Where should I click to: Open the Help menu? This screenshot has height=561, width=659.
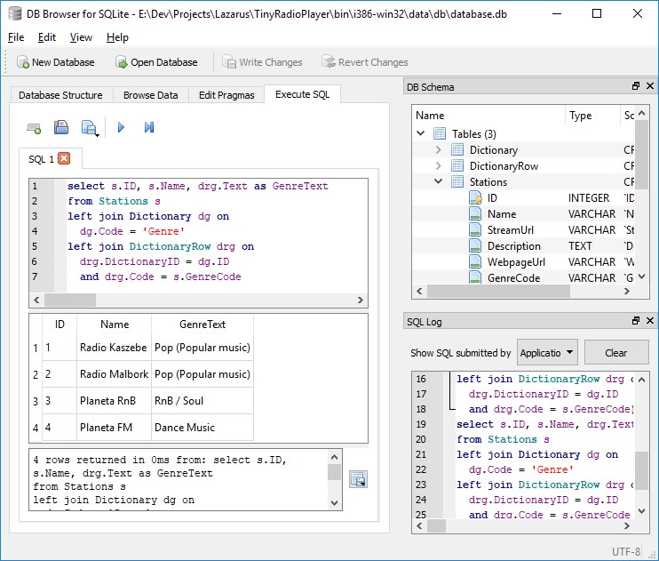click(x=117, y=37)
